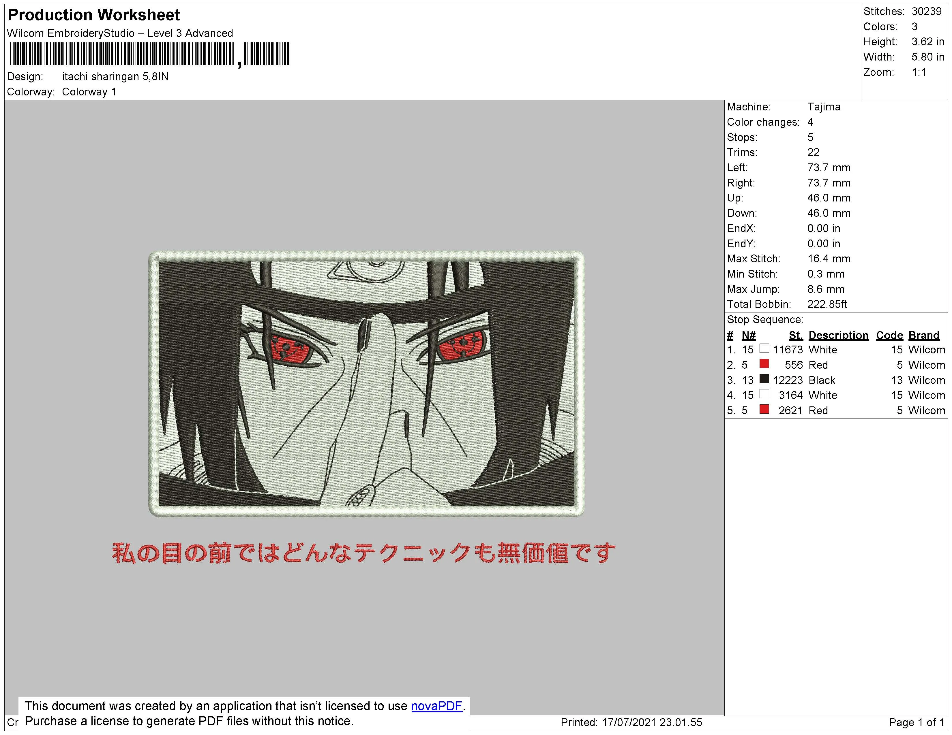Click stitch count '11673' in stop 1
Screen dimensions: 952x735
click(x=788, y=350)
